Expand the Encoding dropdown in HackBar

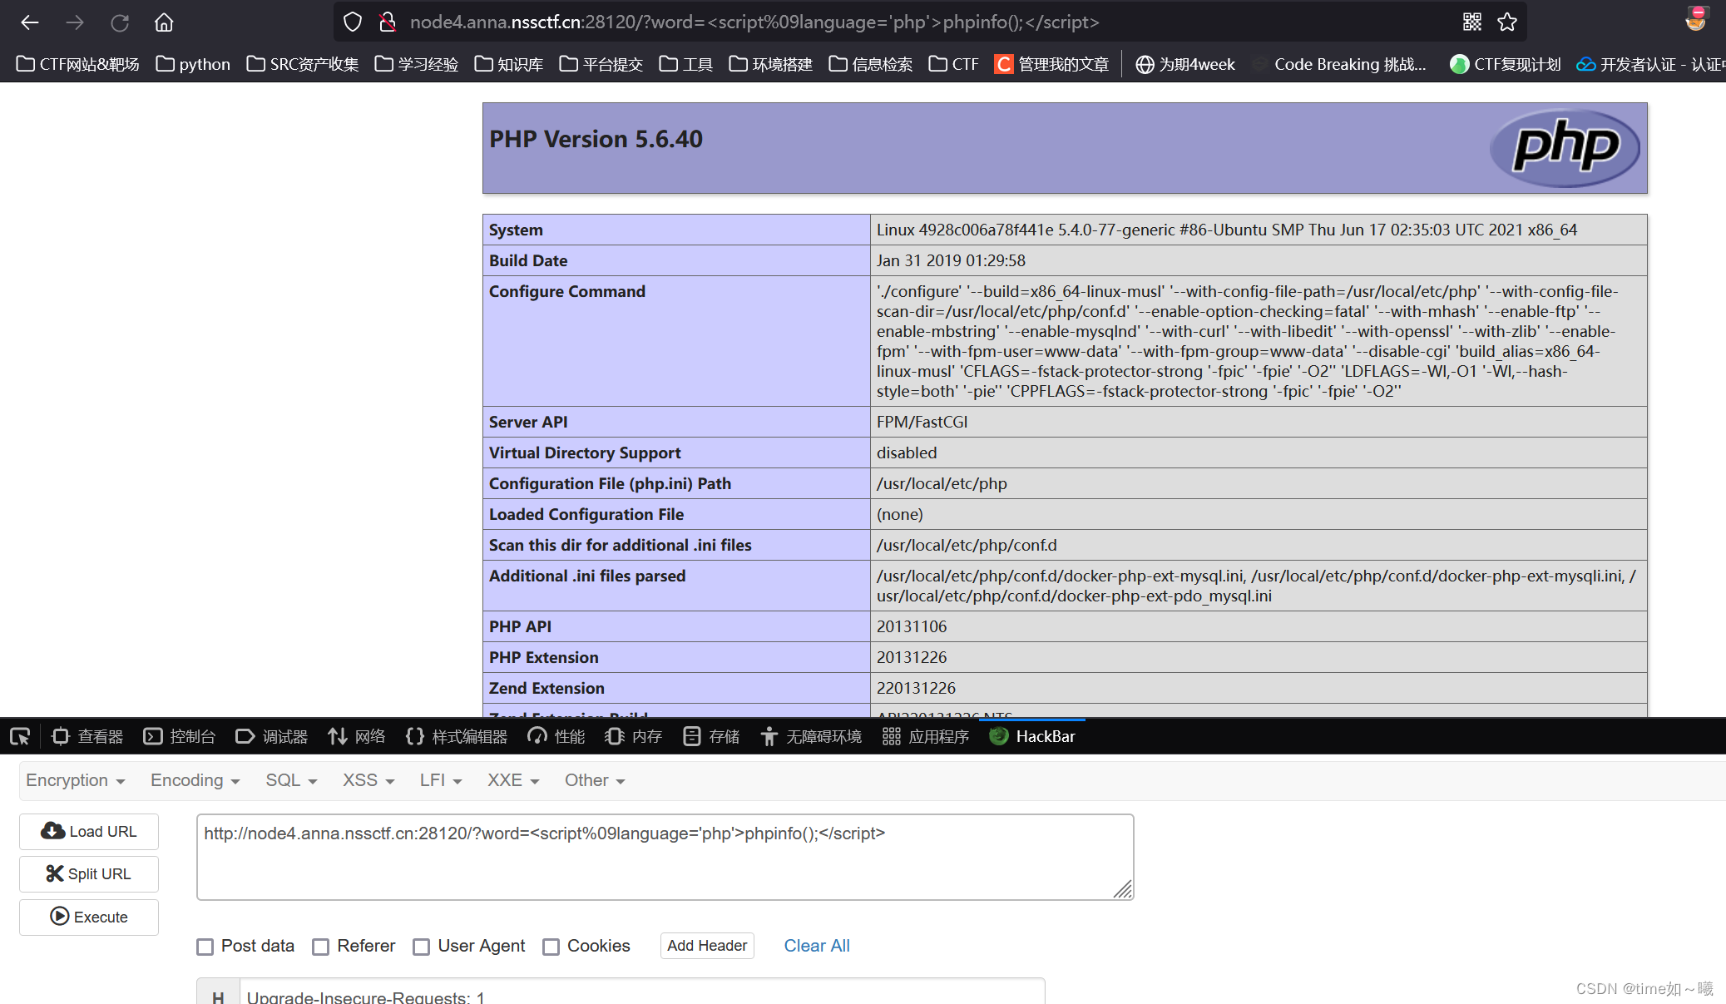pos(195,780)
